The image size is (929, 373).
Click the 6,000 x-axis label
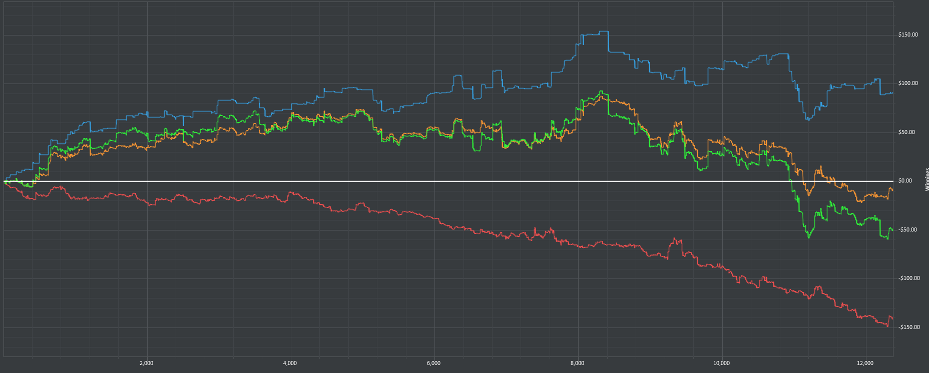434,363
